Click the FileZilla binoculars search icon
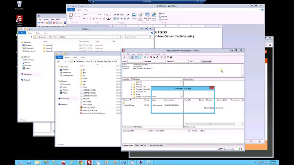Image resolution: width=294 pixels, height=165 pixels. (171, 57)
